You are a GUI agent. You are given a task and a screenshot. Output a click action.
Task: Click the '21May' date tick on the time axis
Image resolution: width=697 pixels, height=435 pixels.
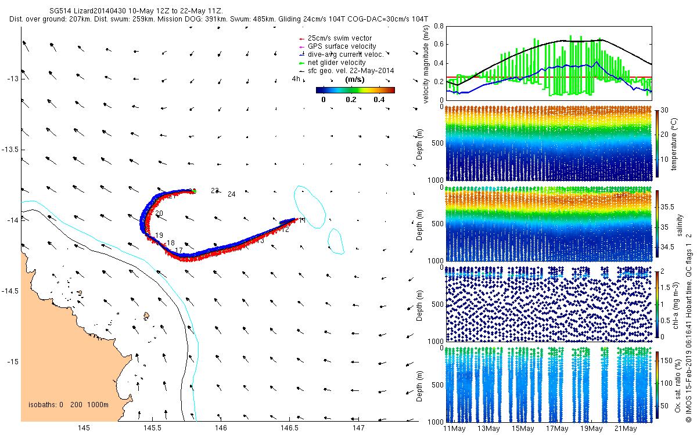click(627, 428)
